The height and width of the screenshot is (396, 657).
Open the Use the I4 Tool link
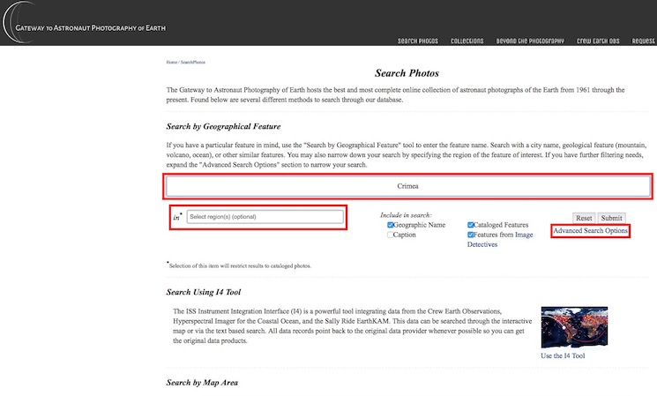point(563,355)
